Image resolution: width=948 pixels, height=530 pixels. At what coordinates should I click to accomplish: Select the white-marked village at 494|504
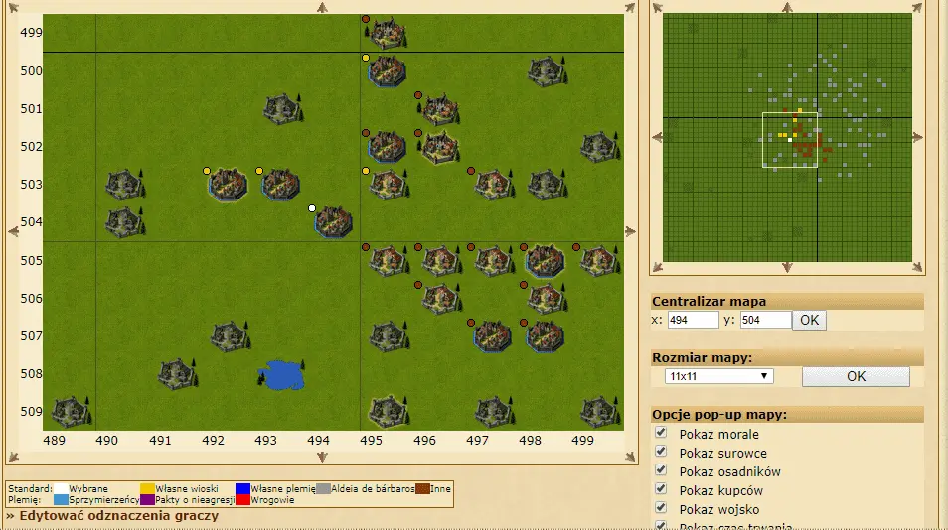click(x=333, y=221)
